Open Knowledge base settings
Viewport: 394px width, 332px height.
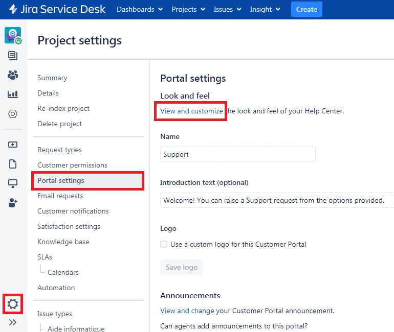pyautogui.click(x=63, y=242)
